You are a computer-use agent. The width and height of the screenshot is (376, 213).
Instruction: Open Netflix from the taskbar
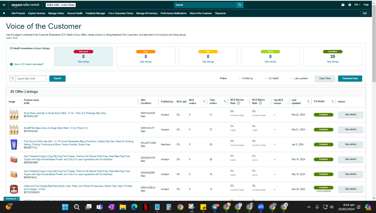[x=146, y=207]
